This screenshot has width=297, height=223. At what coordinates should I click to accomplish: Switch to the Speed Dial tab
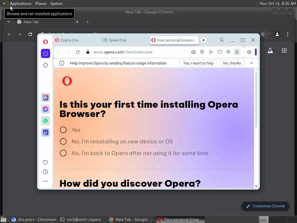pos(125,40)
